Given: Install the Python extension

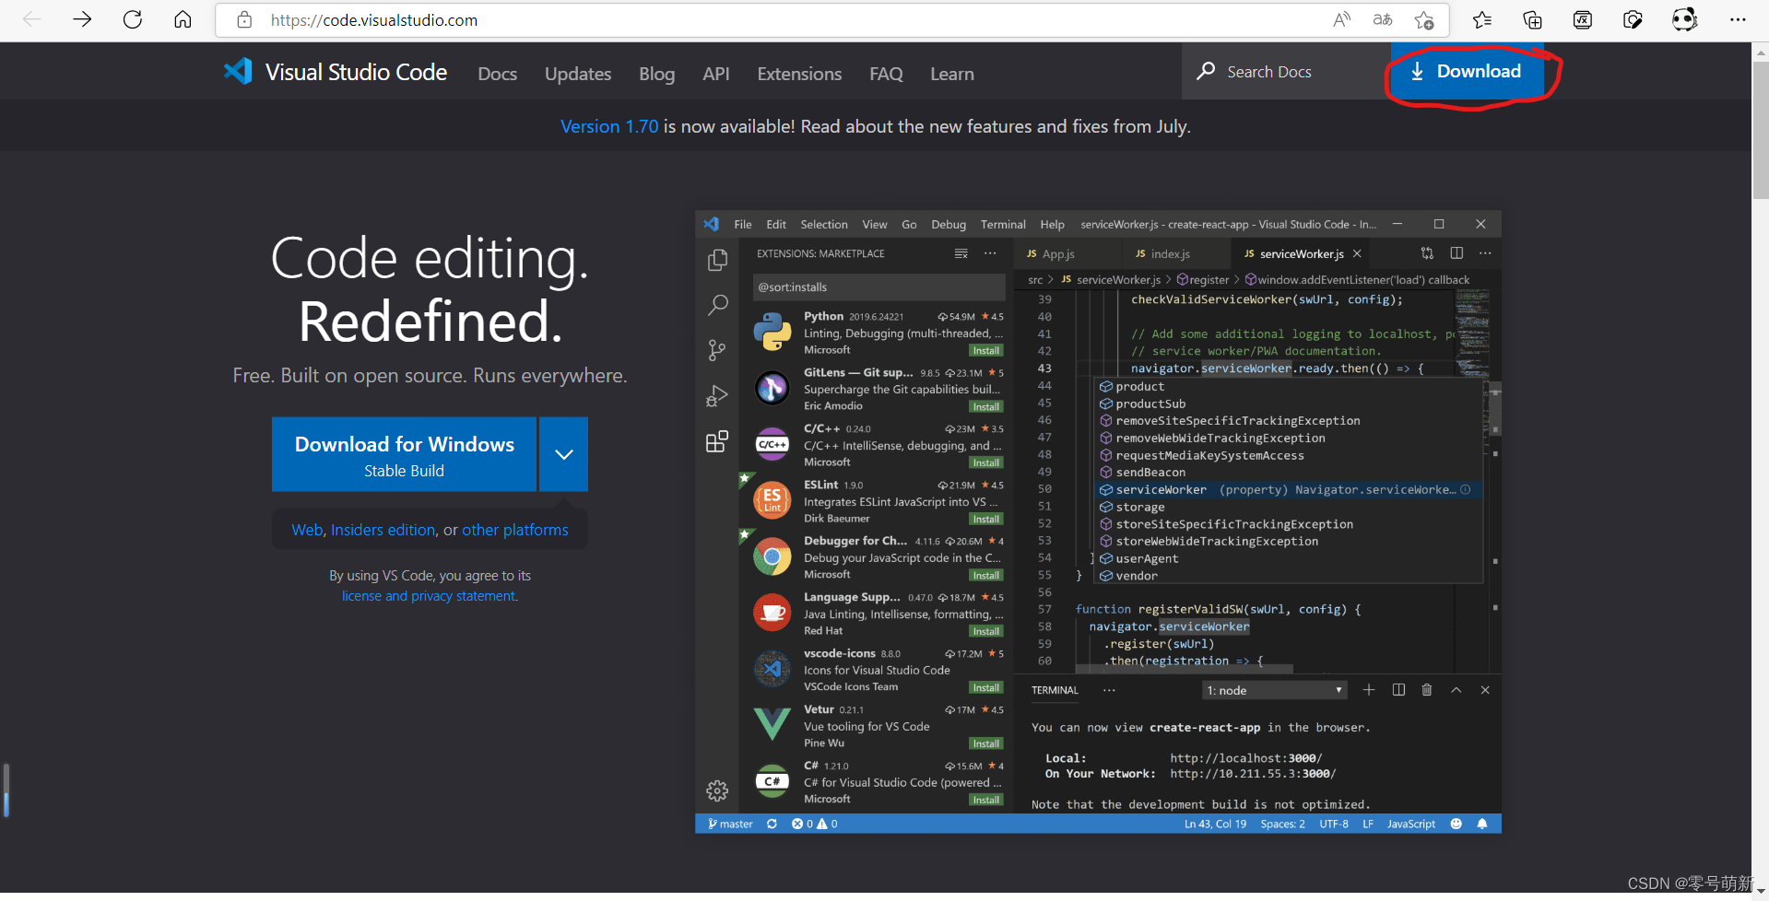Looking at the screenshot, I should click(x=985, y=350).
